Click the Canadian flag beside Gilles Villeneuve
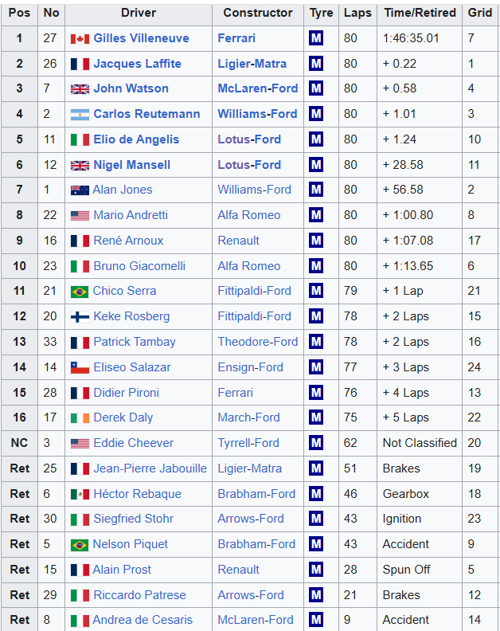 click(x=80, y=38)
